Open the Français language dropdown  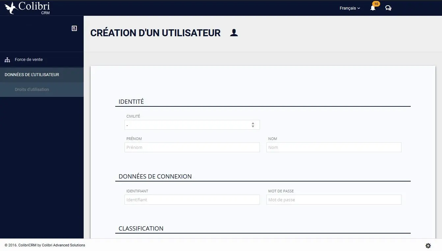tap(350, 8)
